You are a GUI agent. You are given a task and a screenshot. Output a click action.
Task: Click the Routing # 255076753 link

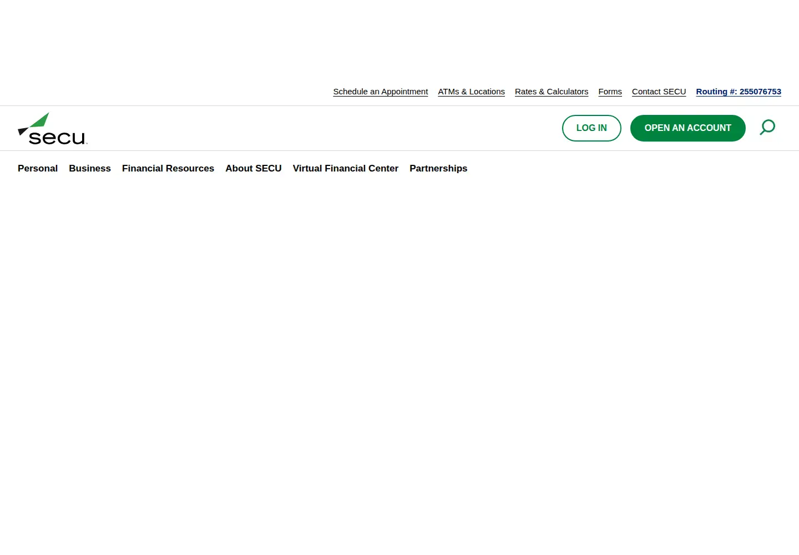click(x=739, y=92)
